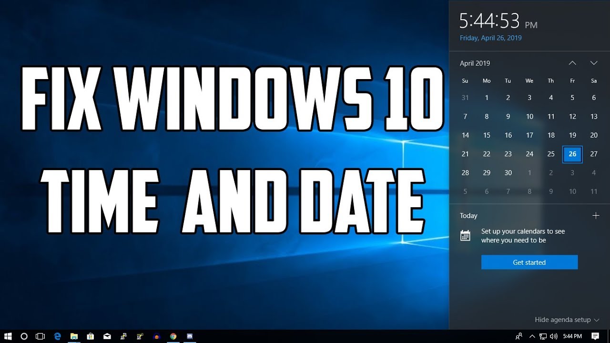Select April 23 in the calendar

point(508,154)
